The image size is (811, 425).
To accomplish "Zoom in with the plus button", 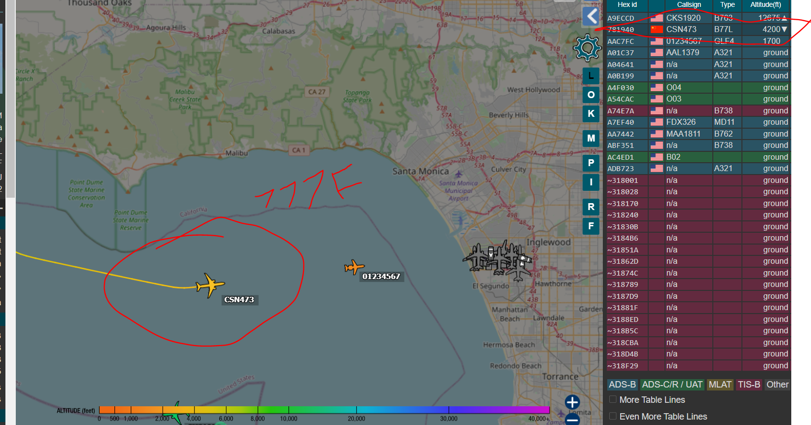I will click(x=572, y=402).
